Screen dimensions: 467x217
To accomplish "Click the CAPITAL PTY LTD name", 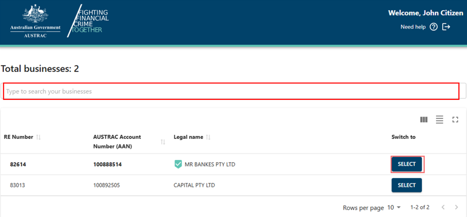I will point(194,185).
